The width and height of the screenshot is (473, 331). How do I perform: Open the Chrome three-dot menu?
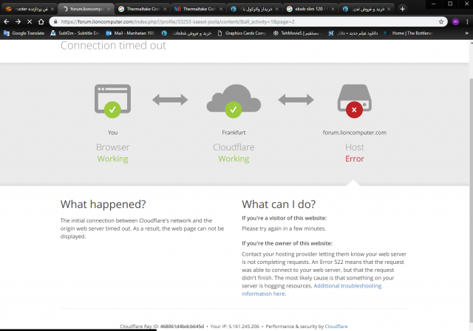coord(466,22)
